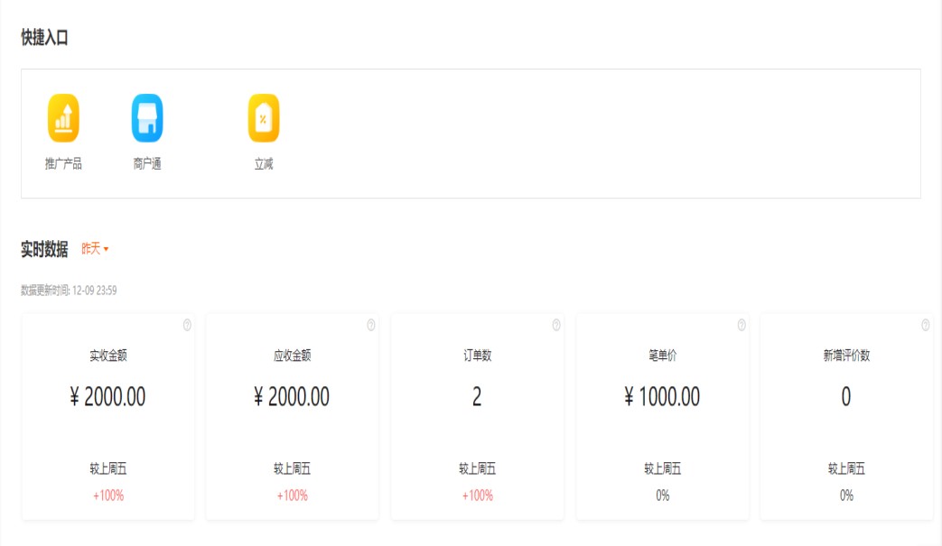Open the 商户通 shop icon

click(x=147, y=118)
